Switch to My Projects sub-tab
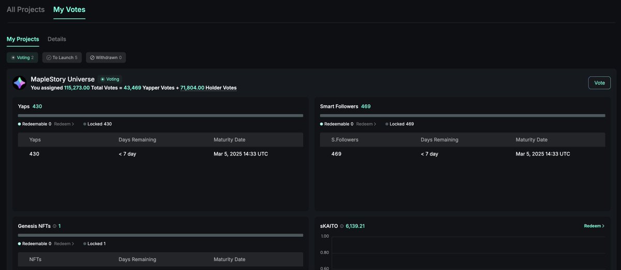Image resolution: width=621 pixels, height=270 pixels. [x=23, y=39]
